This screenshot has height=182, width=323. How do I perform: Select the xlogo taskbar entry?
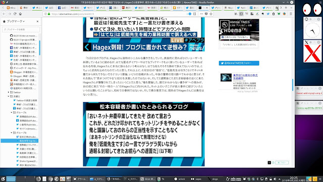point(213,179)
